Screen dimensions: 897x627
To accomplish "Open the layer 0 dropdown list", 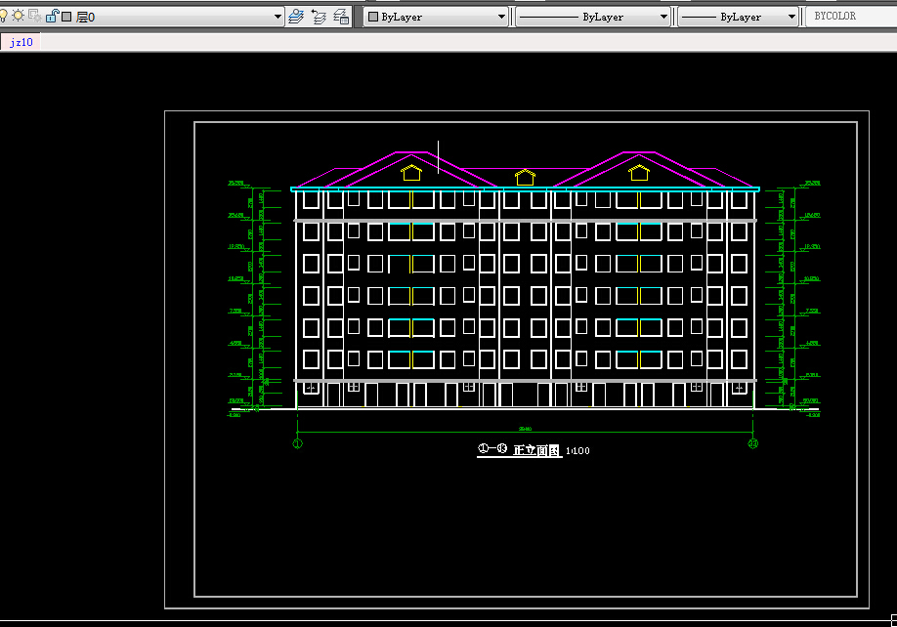I will [278, 17].
